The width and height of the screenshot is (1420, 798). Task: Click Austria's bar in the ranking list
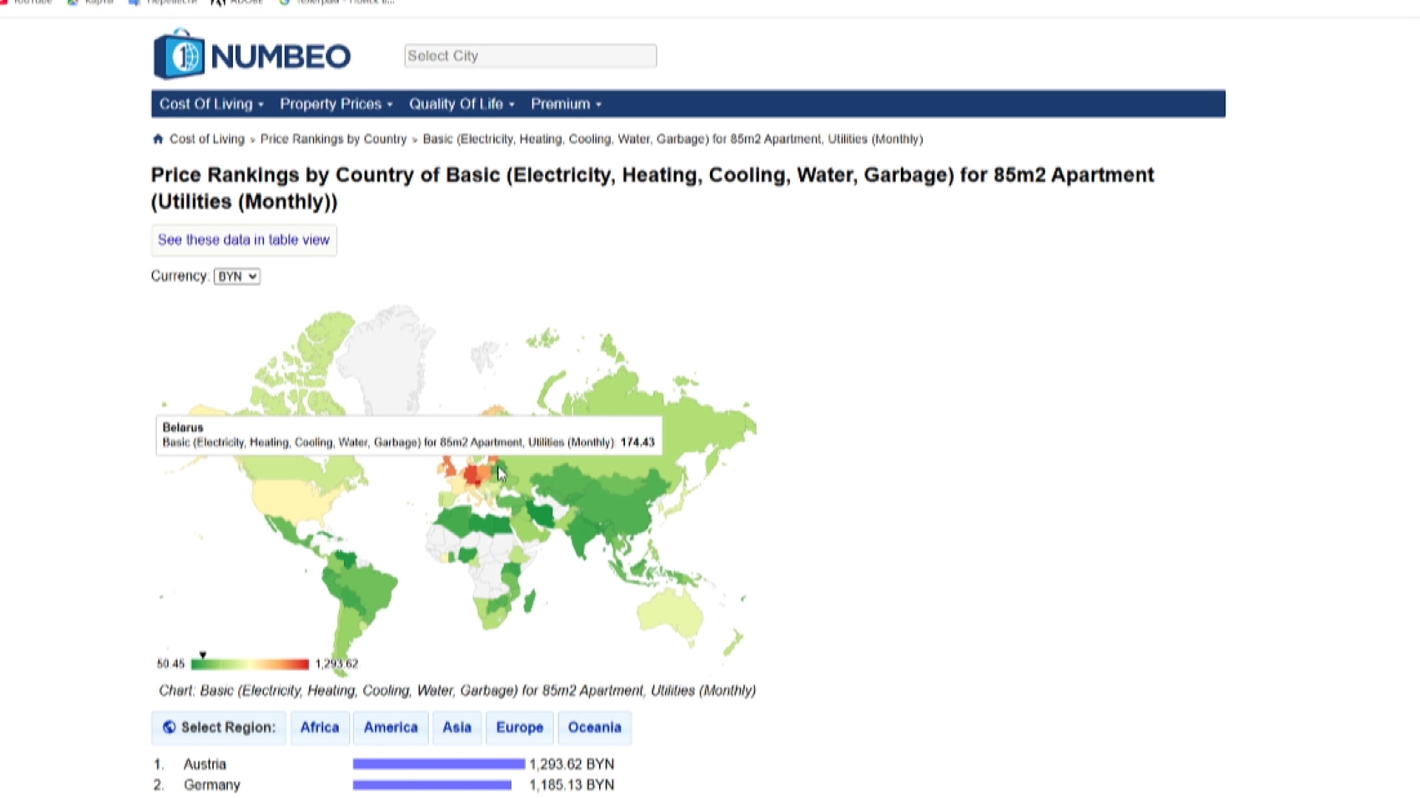click(439, 764)
